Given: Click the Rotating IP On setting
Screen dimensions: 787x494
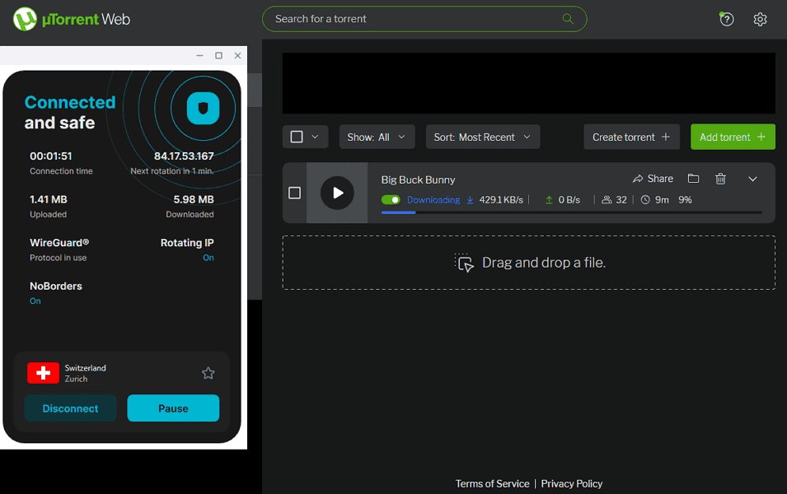Looking at the screenshot, I should [x=187, y=249].
